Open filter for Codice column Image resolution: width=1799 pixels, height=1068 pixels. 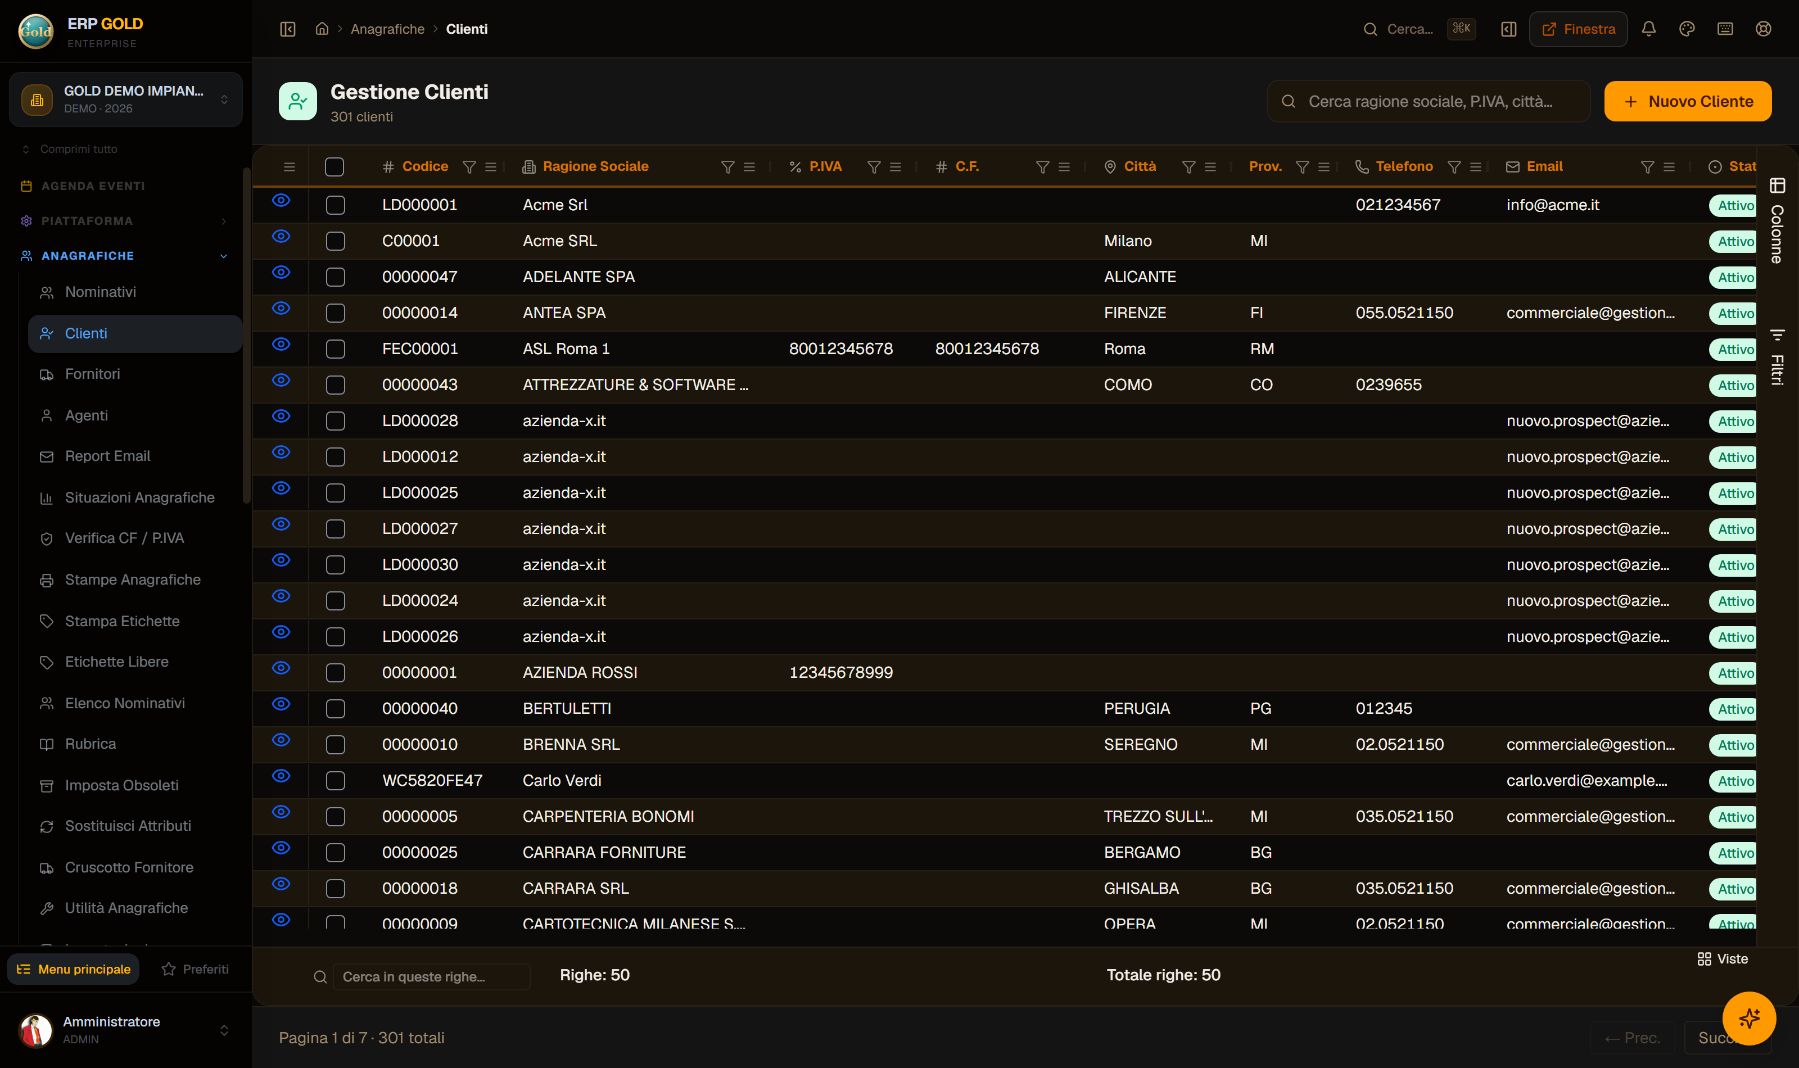pos(469,167)
